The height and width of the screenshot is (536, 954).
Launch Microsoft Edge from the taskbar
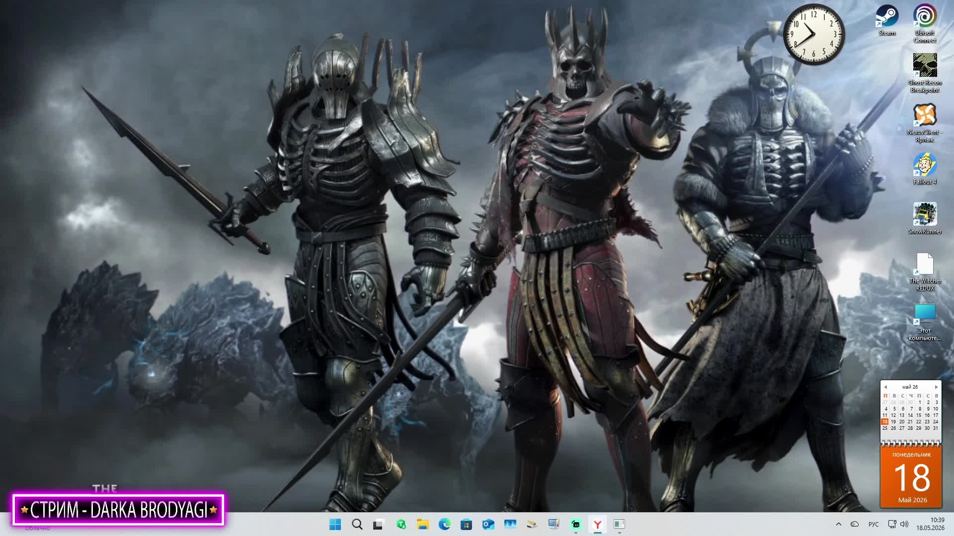tap(445, 524)
